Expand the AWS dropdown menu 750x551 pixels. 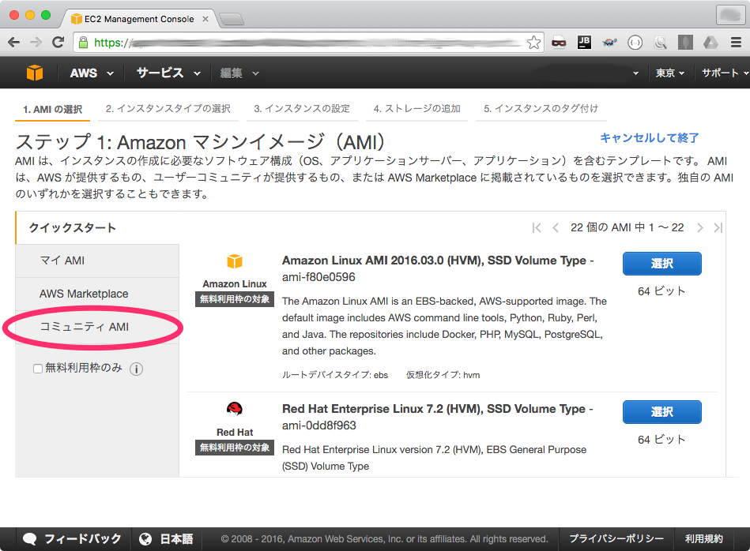(x=92, y=73)
